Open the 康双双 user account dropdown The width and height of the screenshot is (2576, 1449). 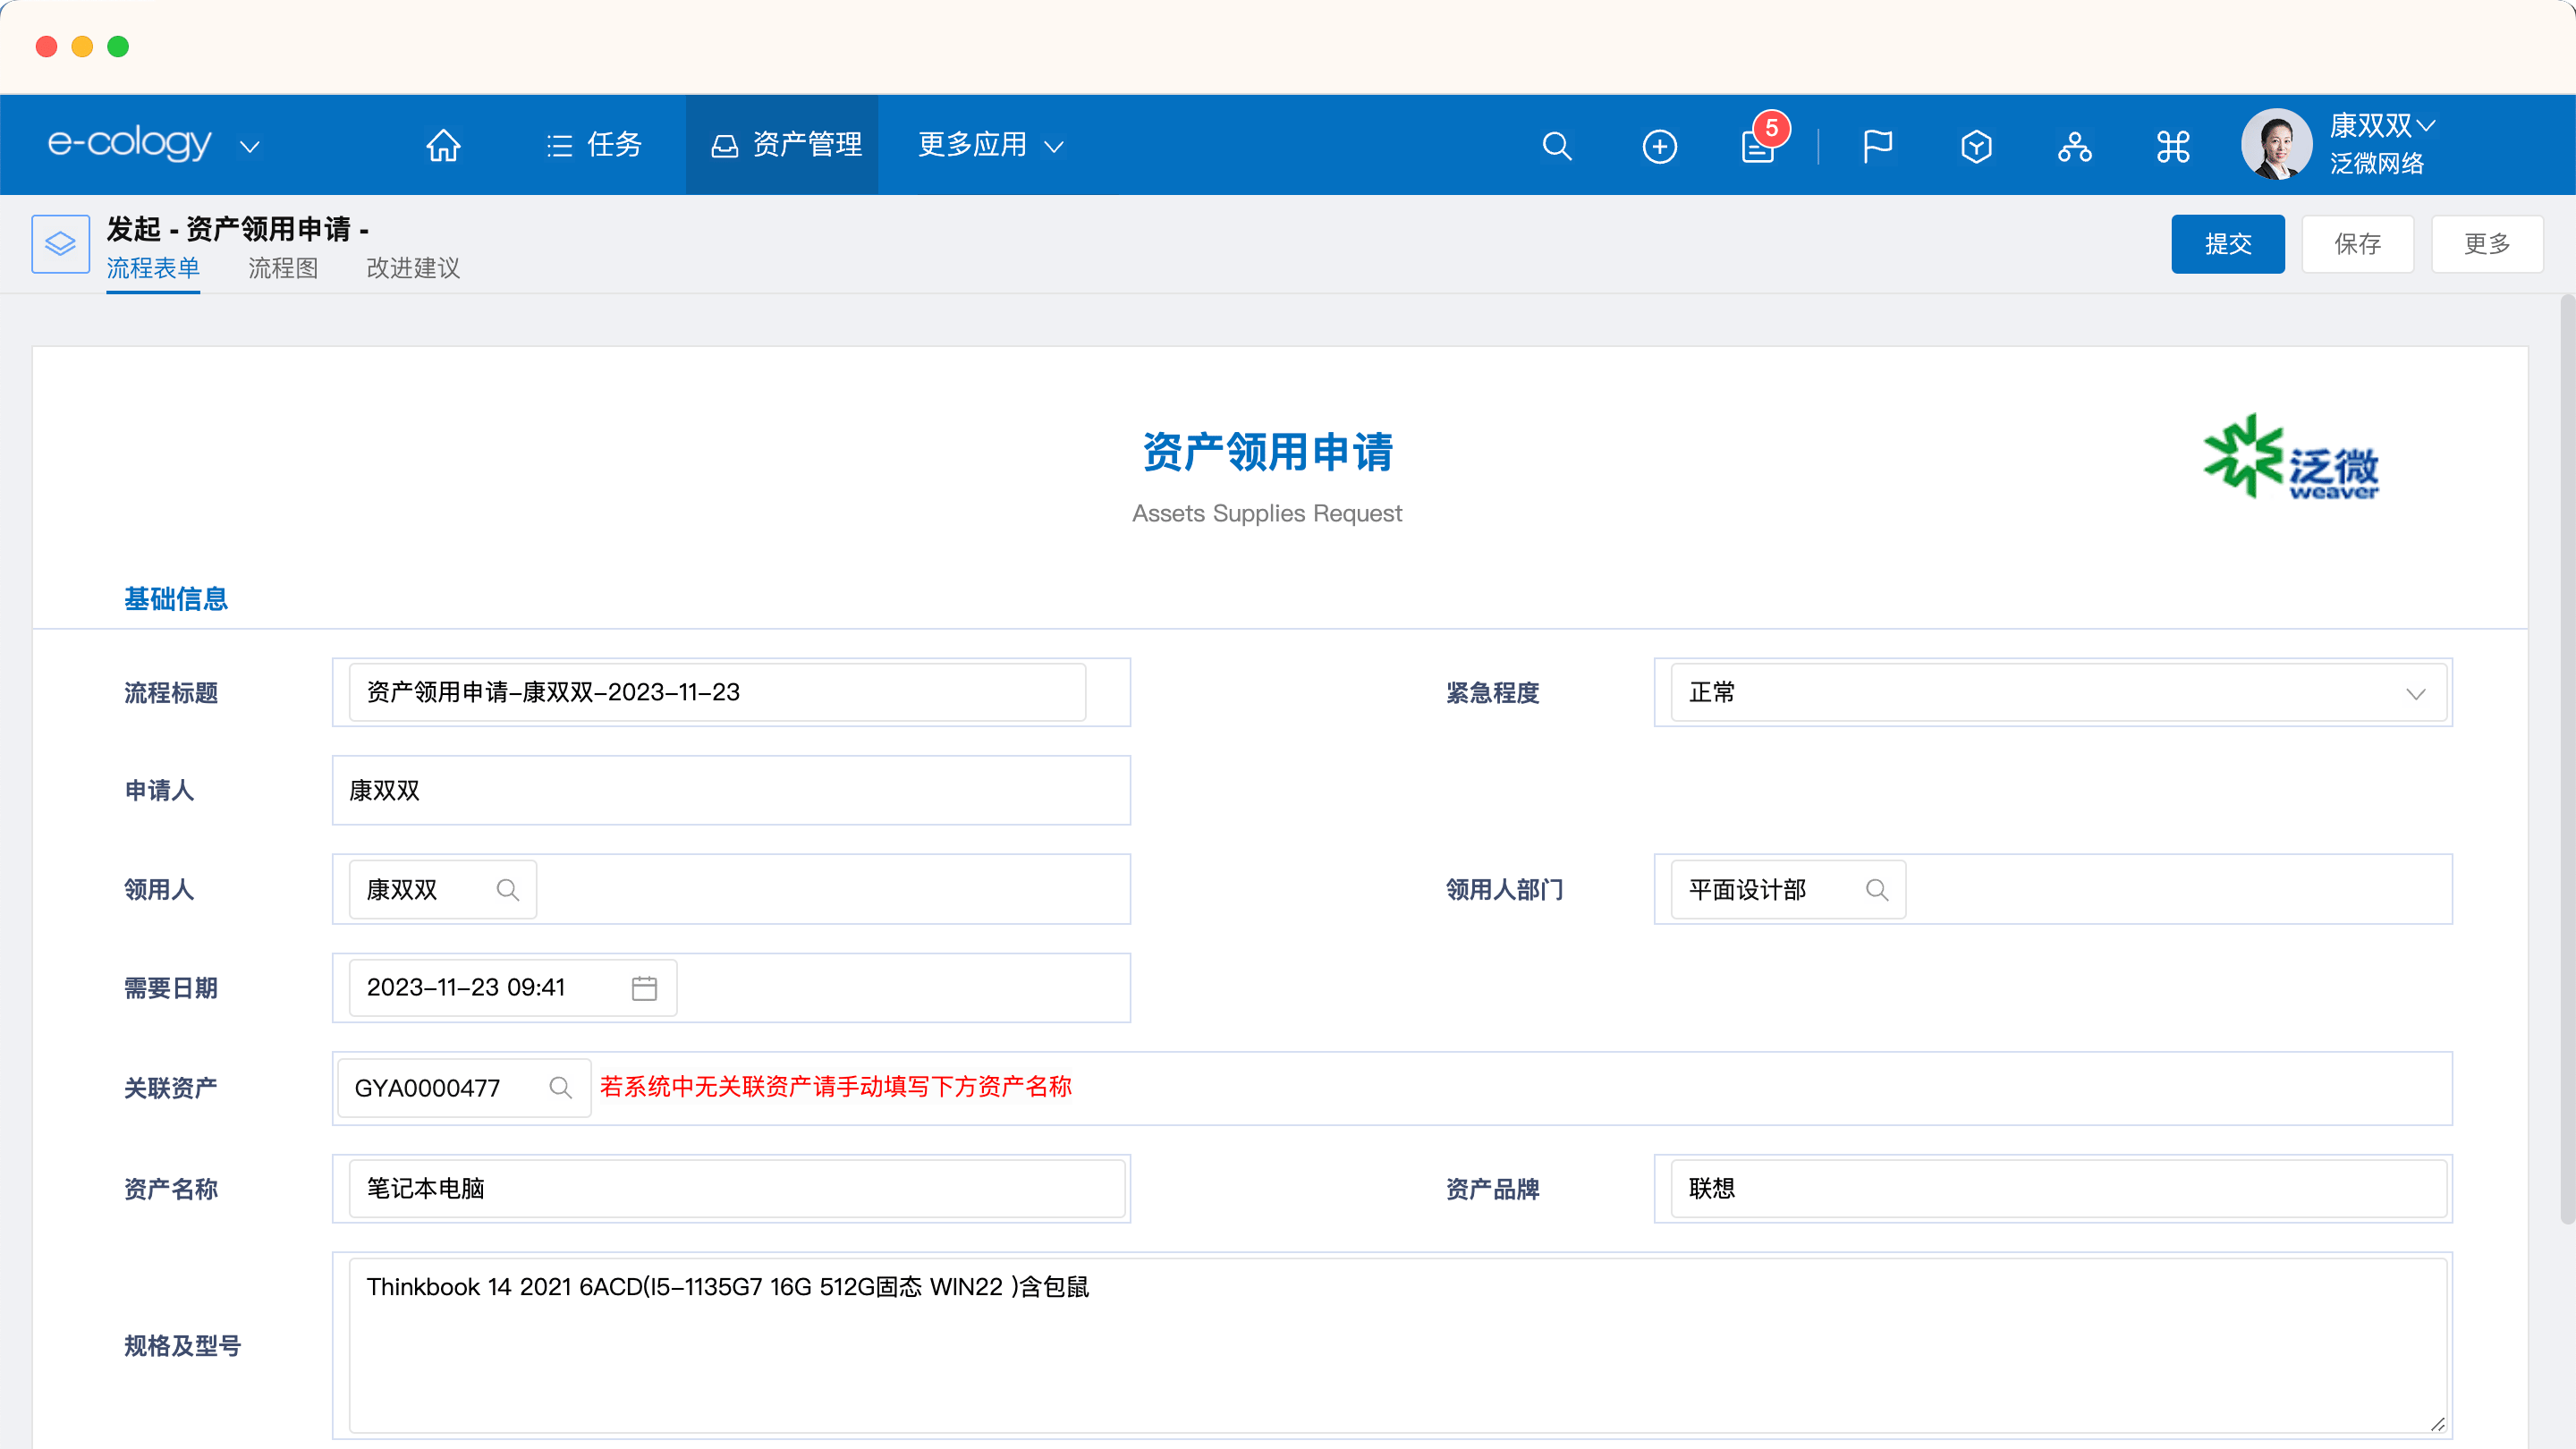[2381, 126]
